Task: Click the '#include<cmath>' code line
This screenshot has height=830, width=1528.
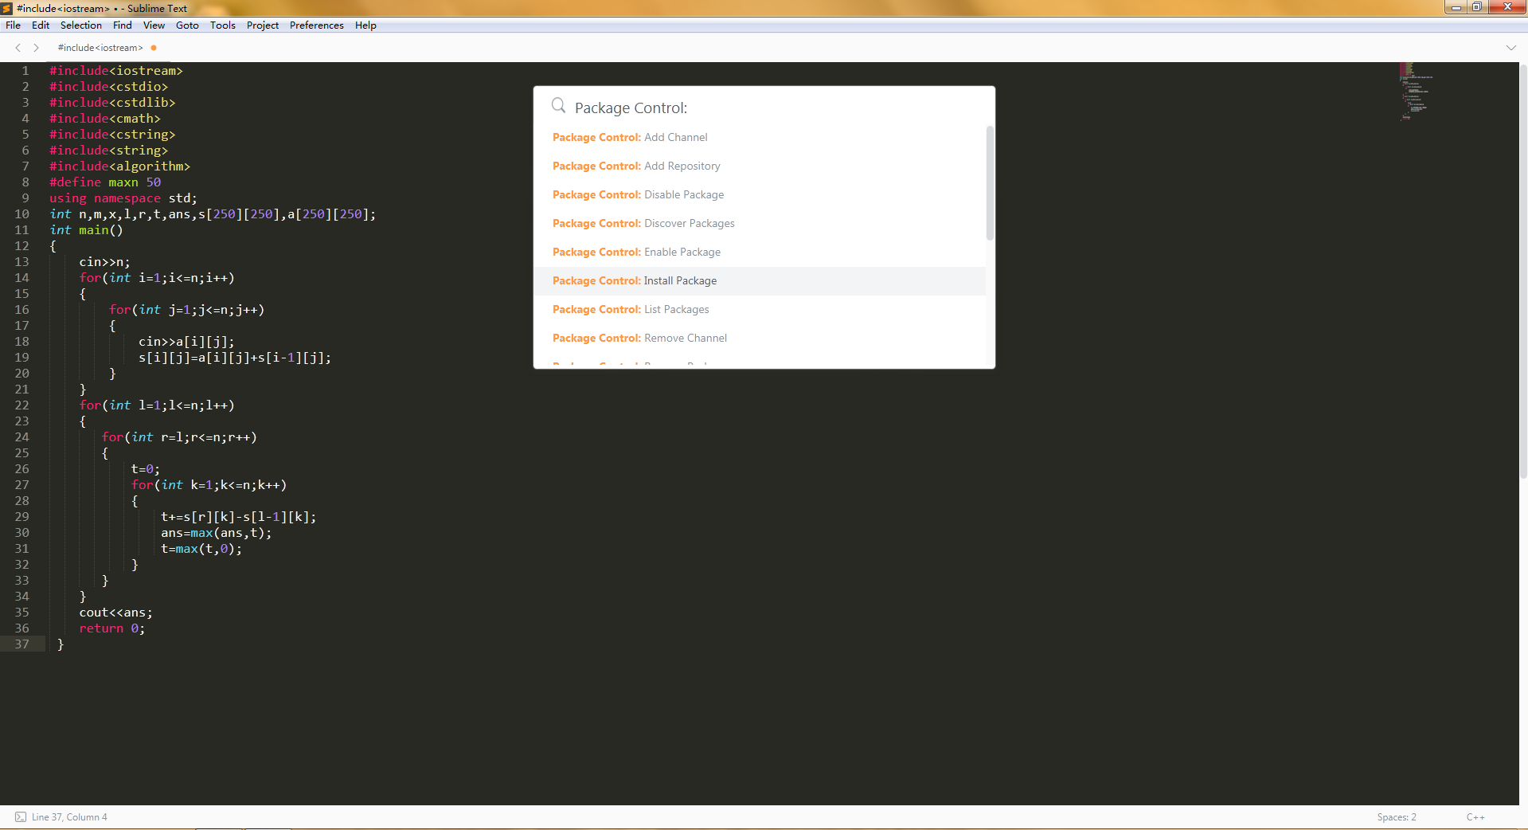Action: (x=105, y=119)
